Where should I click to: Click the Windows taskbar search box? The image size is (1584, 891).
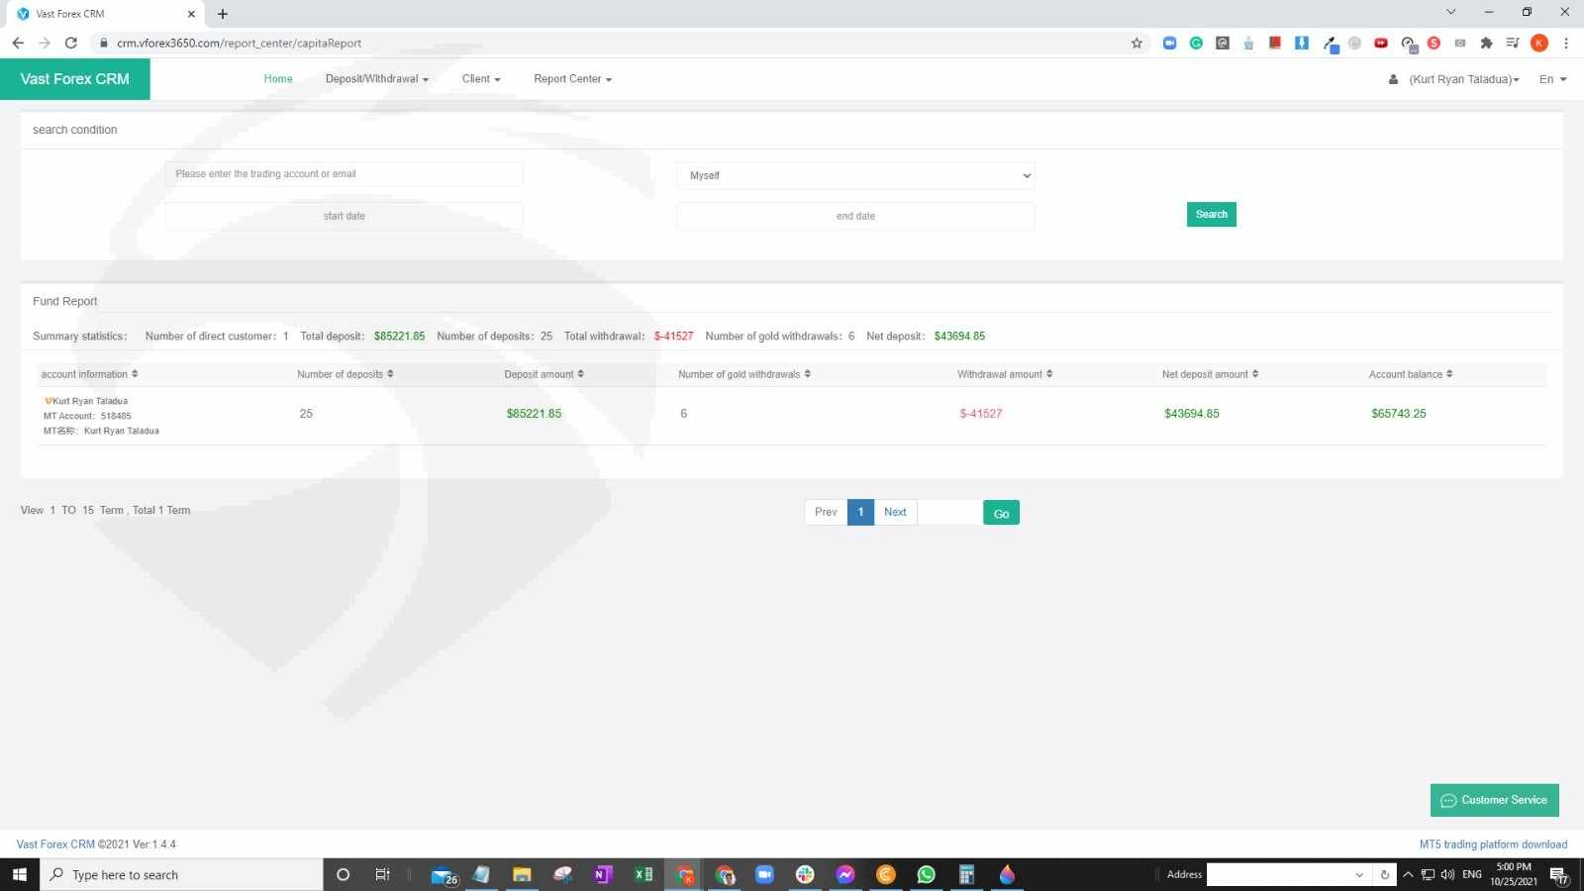(x=182, y=875)
